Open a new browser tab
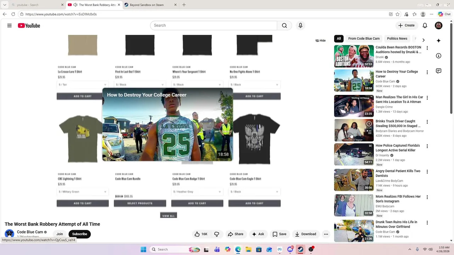This screenshot has width=454, height=255. pos(184,5)
